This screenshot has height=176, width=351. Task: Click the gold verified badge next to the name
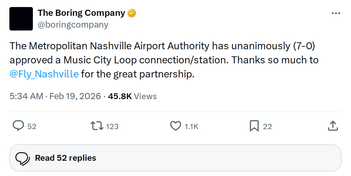131,13
